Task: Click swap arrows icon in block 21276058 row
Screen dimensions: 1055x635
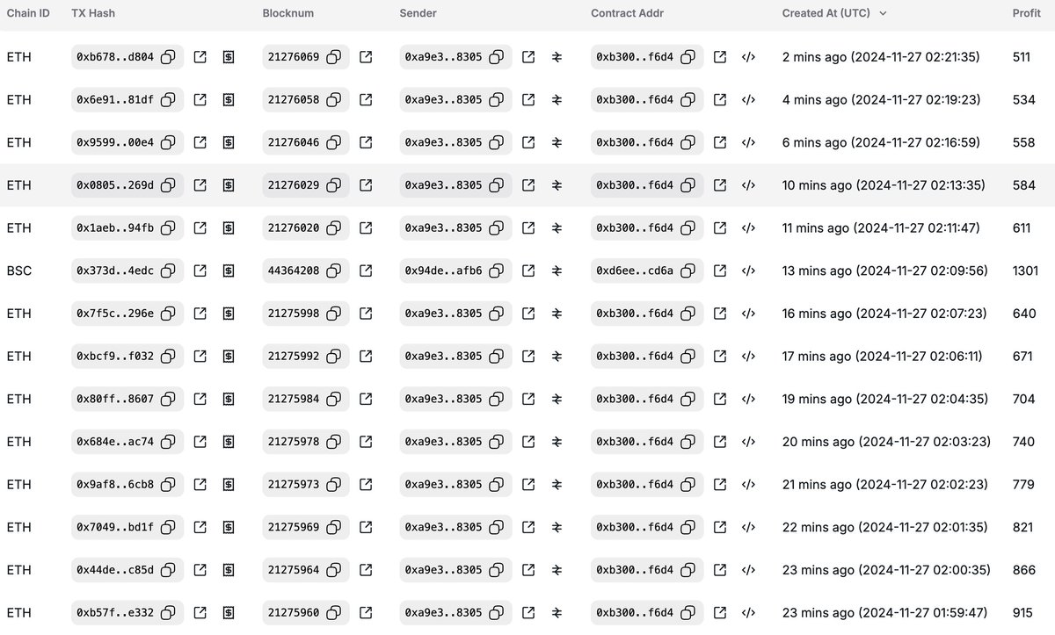Action: [557, 100]
